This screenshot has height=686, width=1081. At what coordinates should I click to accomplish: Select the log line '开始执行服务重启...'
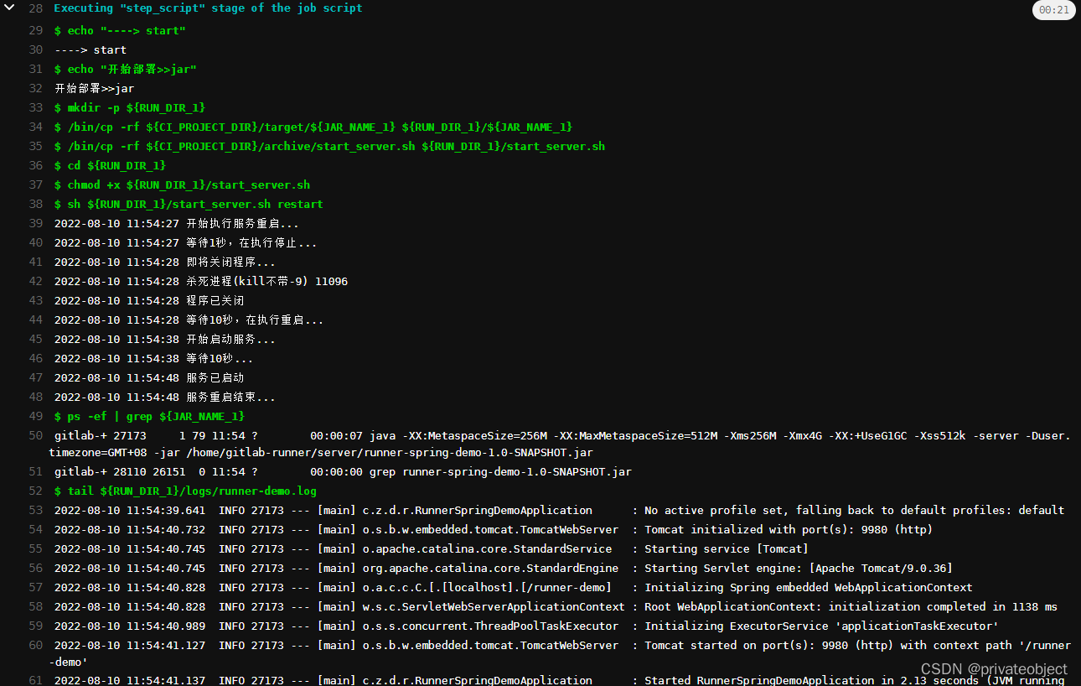pyautogui.click(x=176, y=223)
